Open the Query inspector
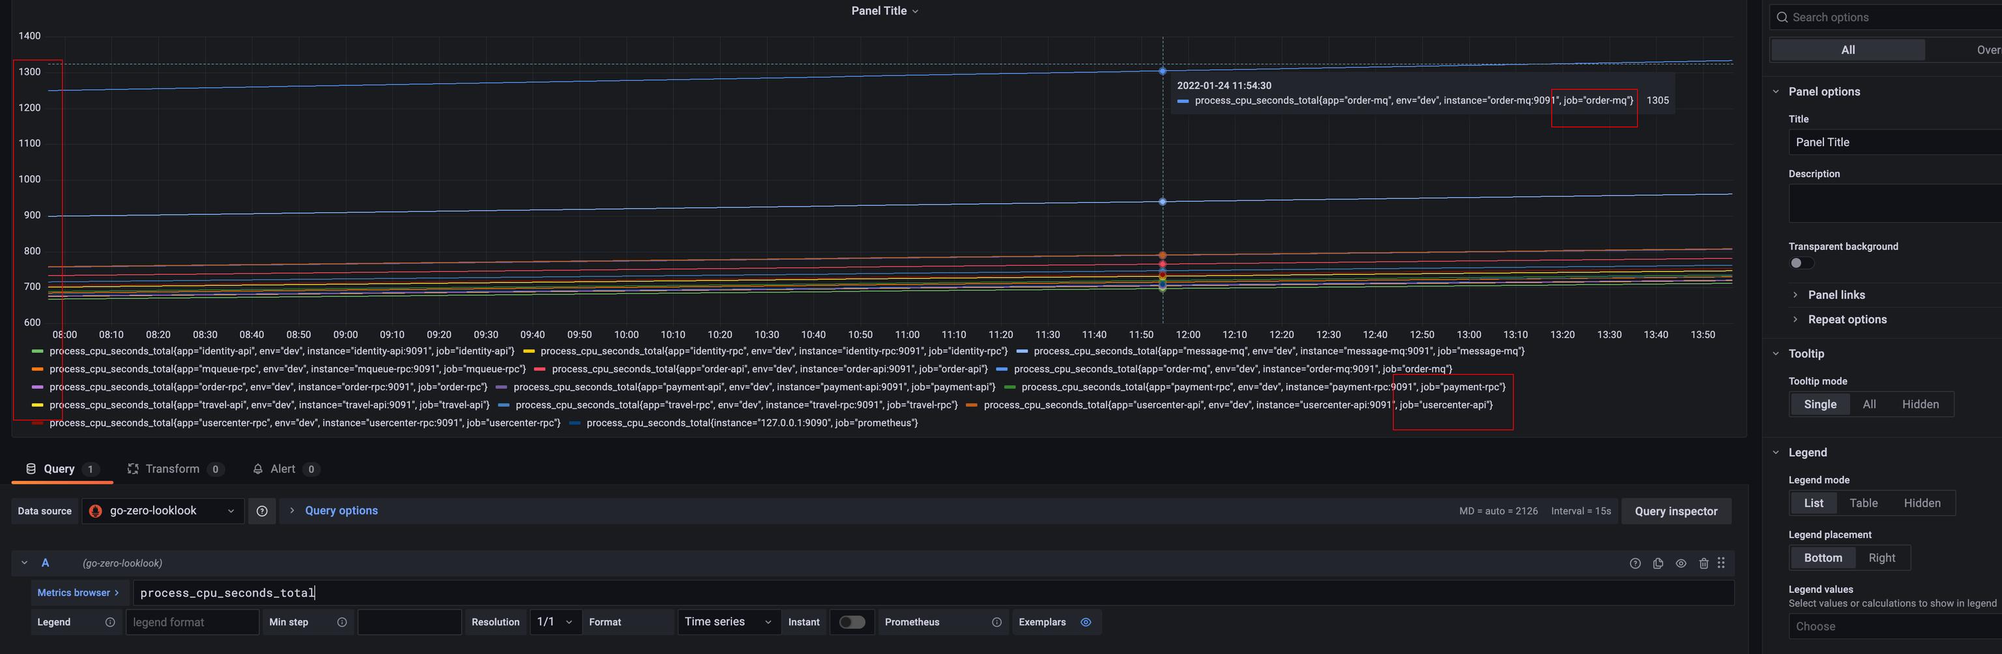2002x654 pixels. tap(1676, 511)
